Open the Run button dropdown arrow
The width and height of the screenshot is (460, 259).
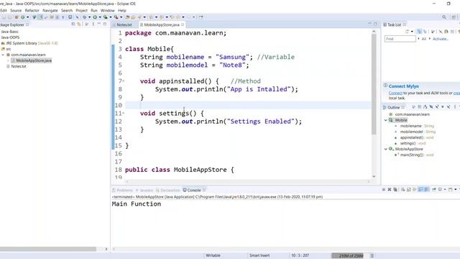[x=100, y=17]
